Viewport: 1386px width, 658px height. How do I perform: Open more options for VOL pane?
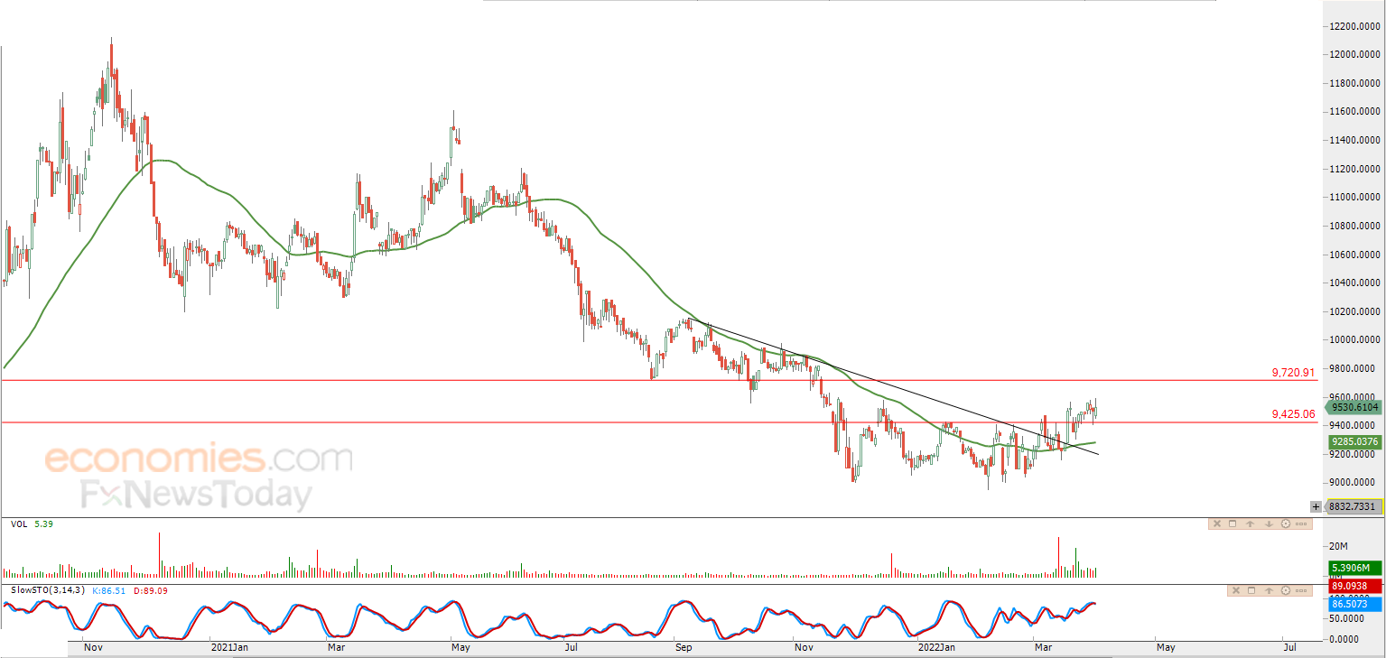[x=1301, y=524]
